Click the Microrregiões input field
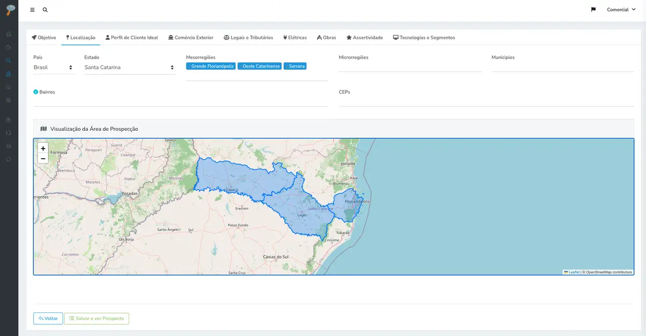The width and height of the screenshot is (646, 336). tap(410, 67)
